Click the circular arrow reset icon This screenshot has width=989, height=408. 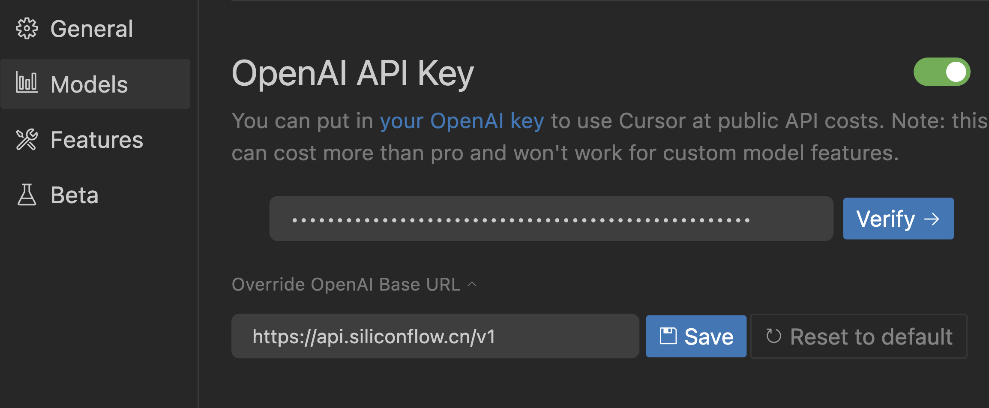click(773, 336)
